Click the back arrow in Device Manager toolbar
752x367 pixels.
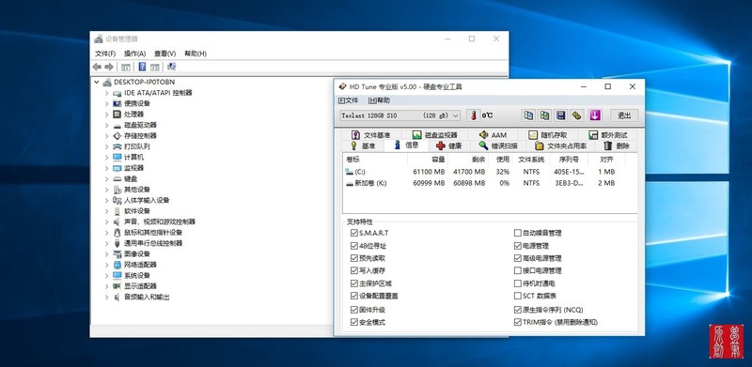(97, 67)
